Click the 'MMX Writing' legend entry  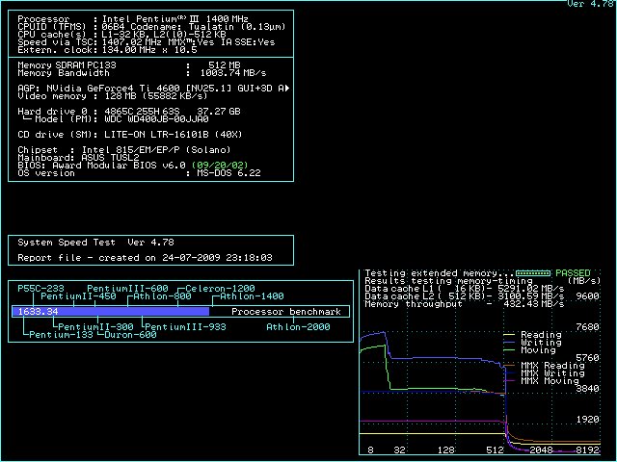click(x=545, y=373)
